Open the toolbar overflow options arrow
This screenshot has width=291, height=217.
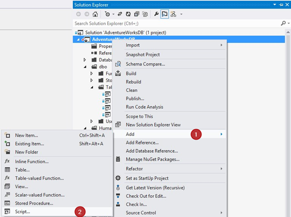181,14
